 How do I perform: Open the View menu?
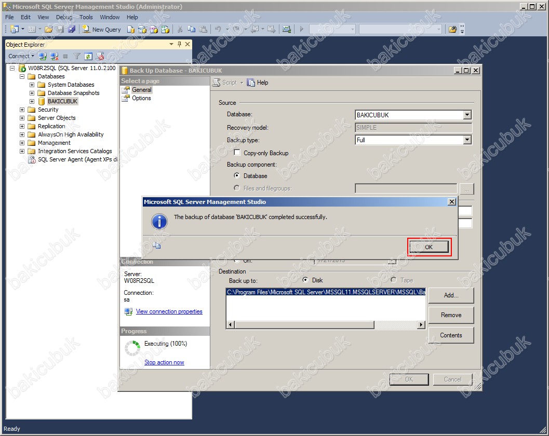(44, 17)
